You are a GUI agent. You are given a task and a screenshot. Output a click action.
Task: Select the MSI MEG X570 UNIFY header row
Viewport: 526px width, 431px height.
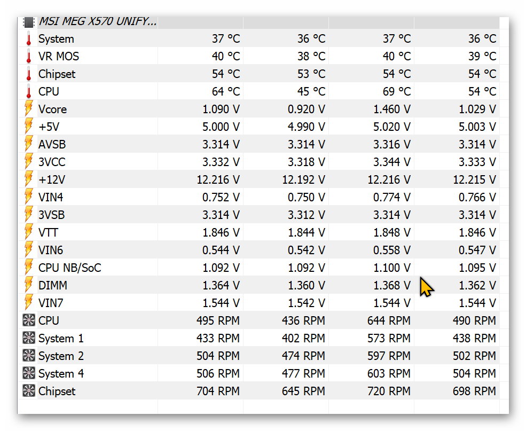[258, 22]
